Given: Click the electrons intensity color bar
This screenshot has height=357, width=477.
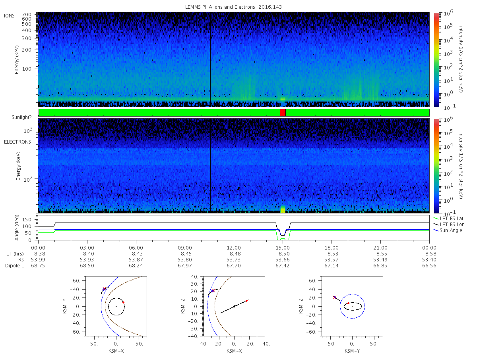Looking at the screenshot, I should click(436, 166).
